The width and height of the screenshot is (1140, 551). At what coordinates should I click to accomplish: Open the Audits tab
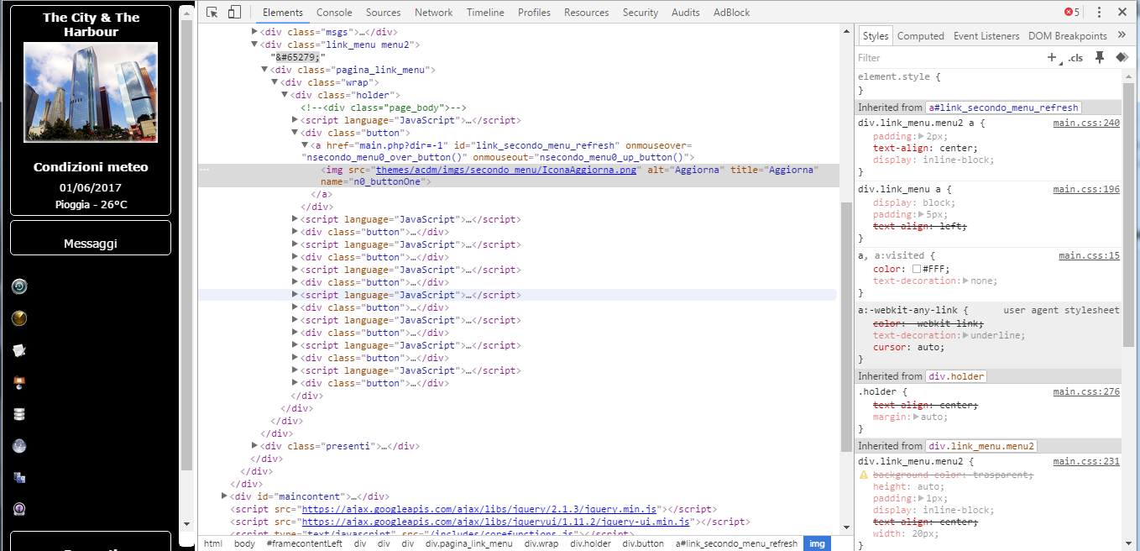(x=686, y=12)
